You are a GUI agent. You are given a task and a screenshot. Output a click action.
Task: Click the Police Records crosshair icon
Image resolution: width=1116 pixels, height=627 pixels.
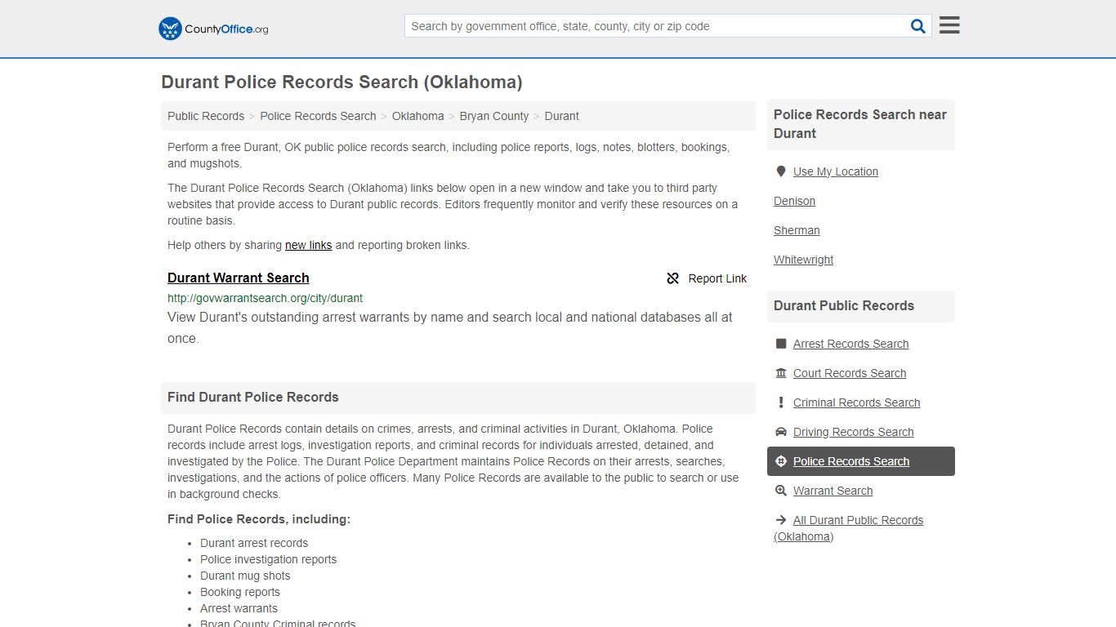781,461
